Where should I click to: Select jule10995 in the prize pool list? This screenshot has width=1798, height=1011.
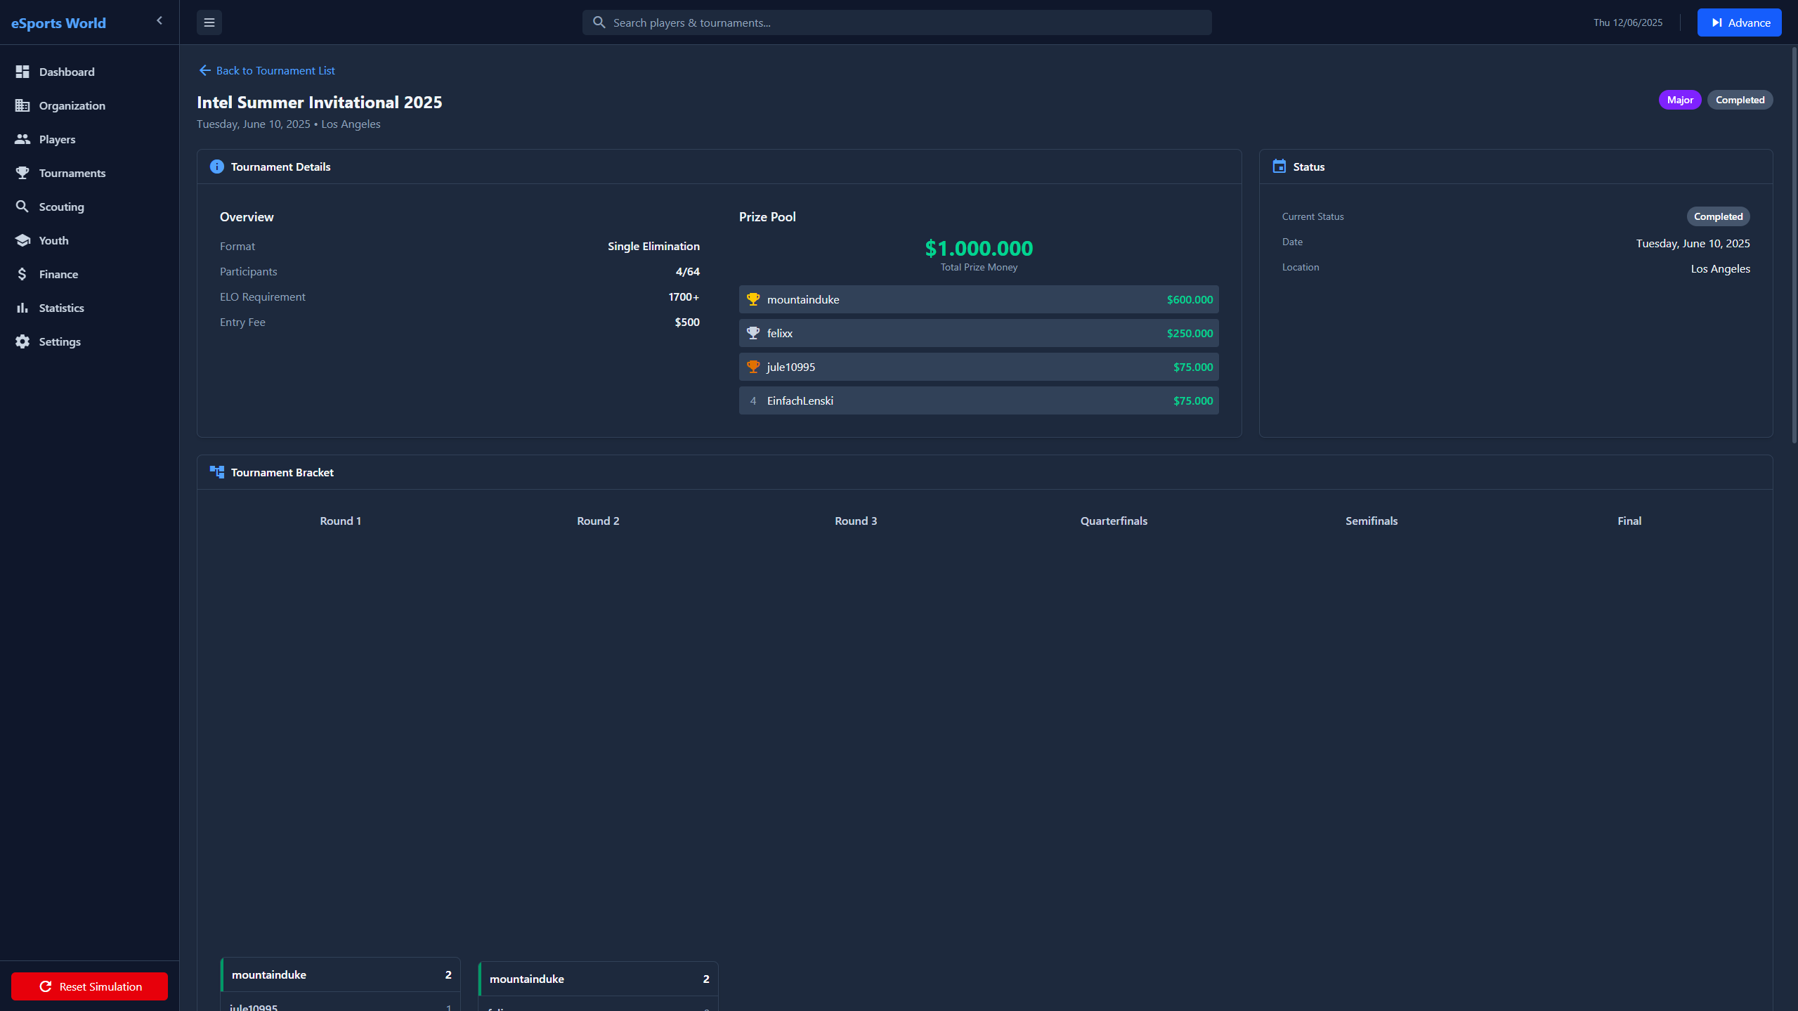[x=979, y=367]
